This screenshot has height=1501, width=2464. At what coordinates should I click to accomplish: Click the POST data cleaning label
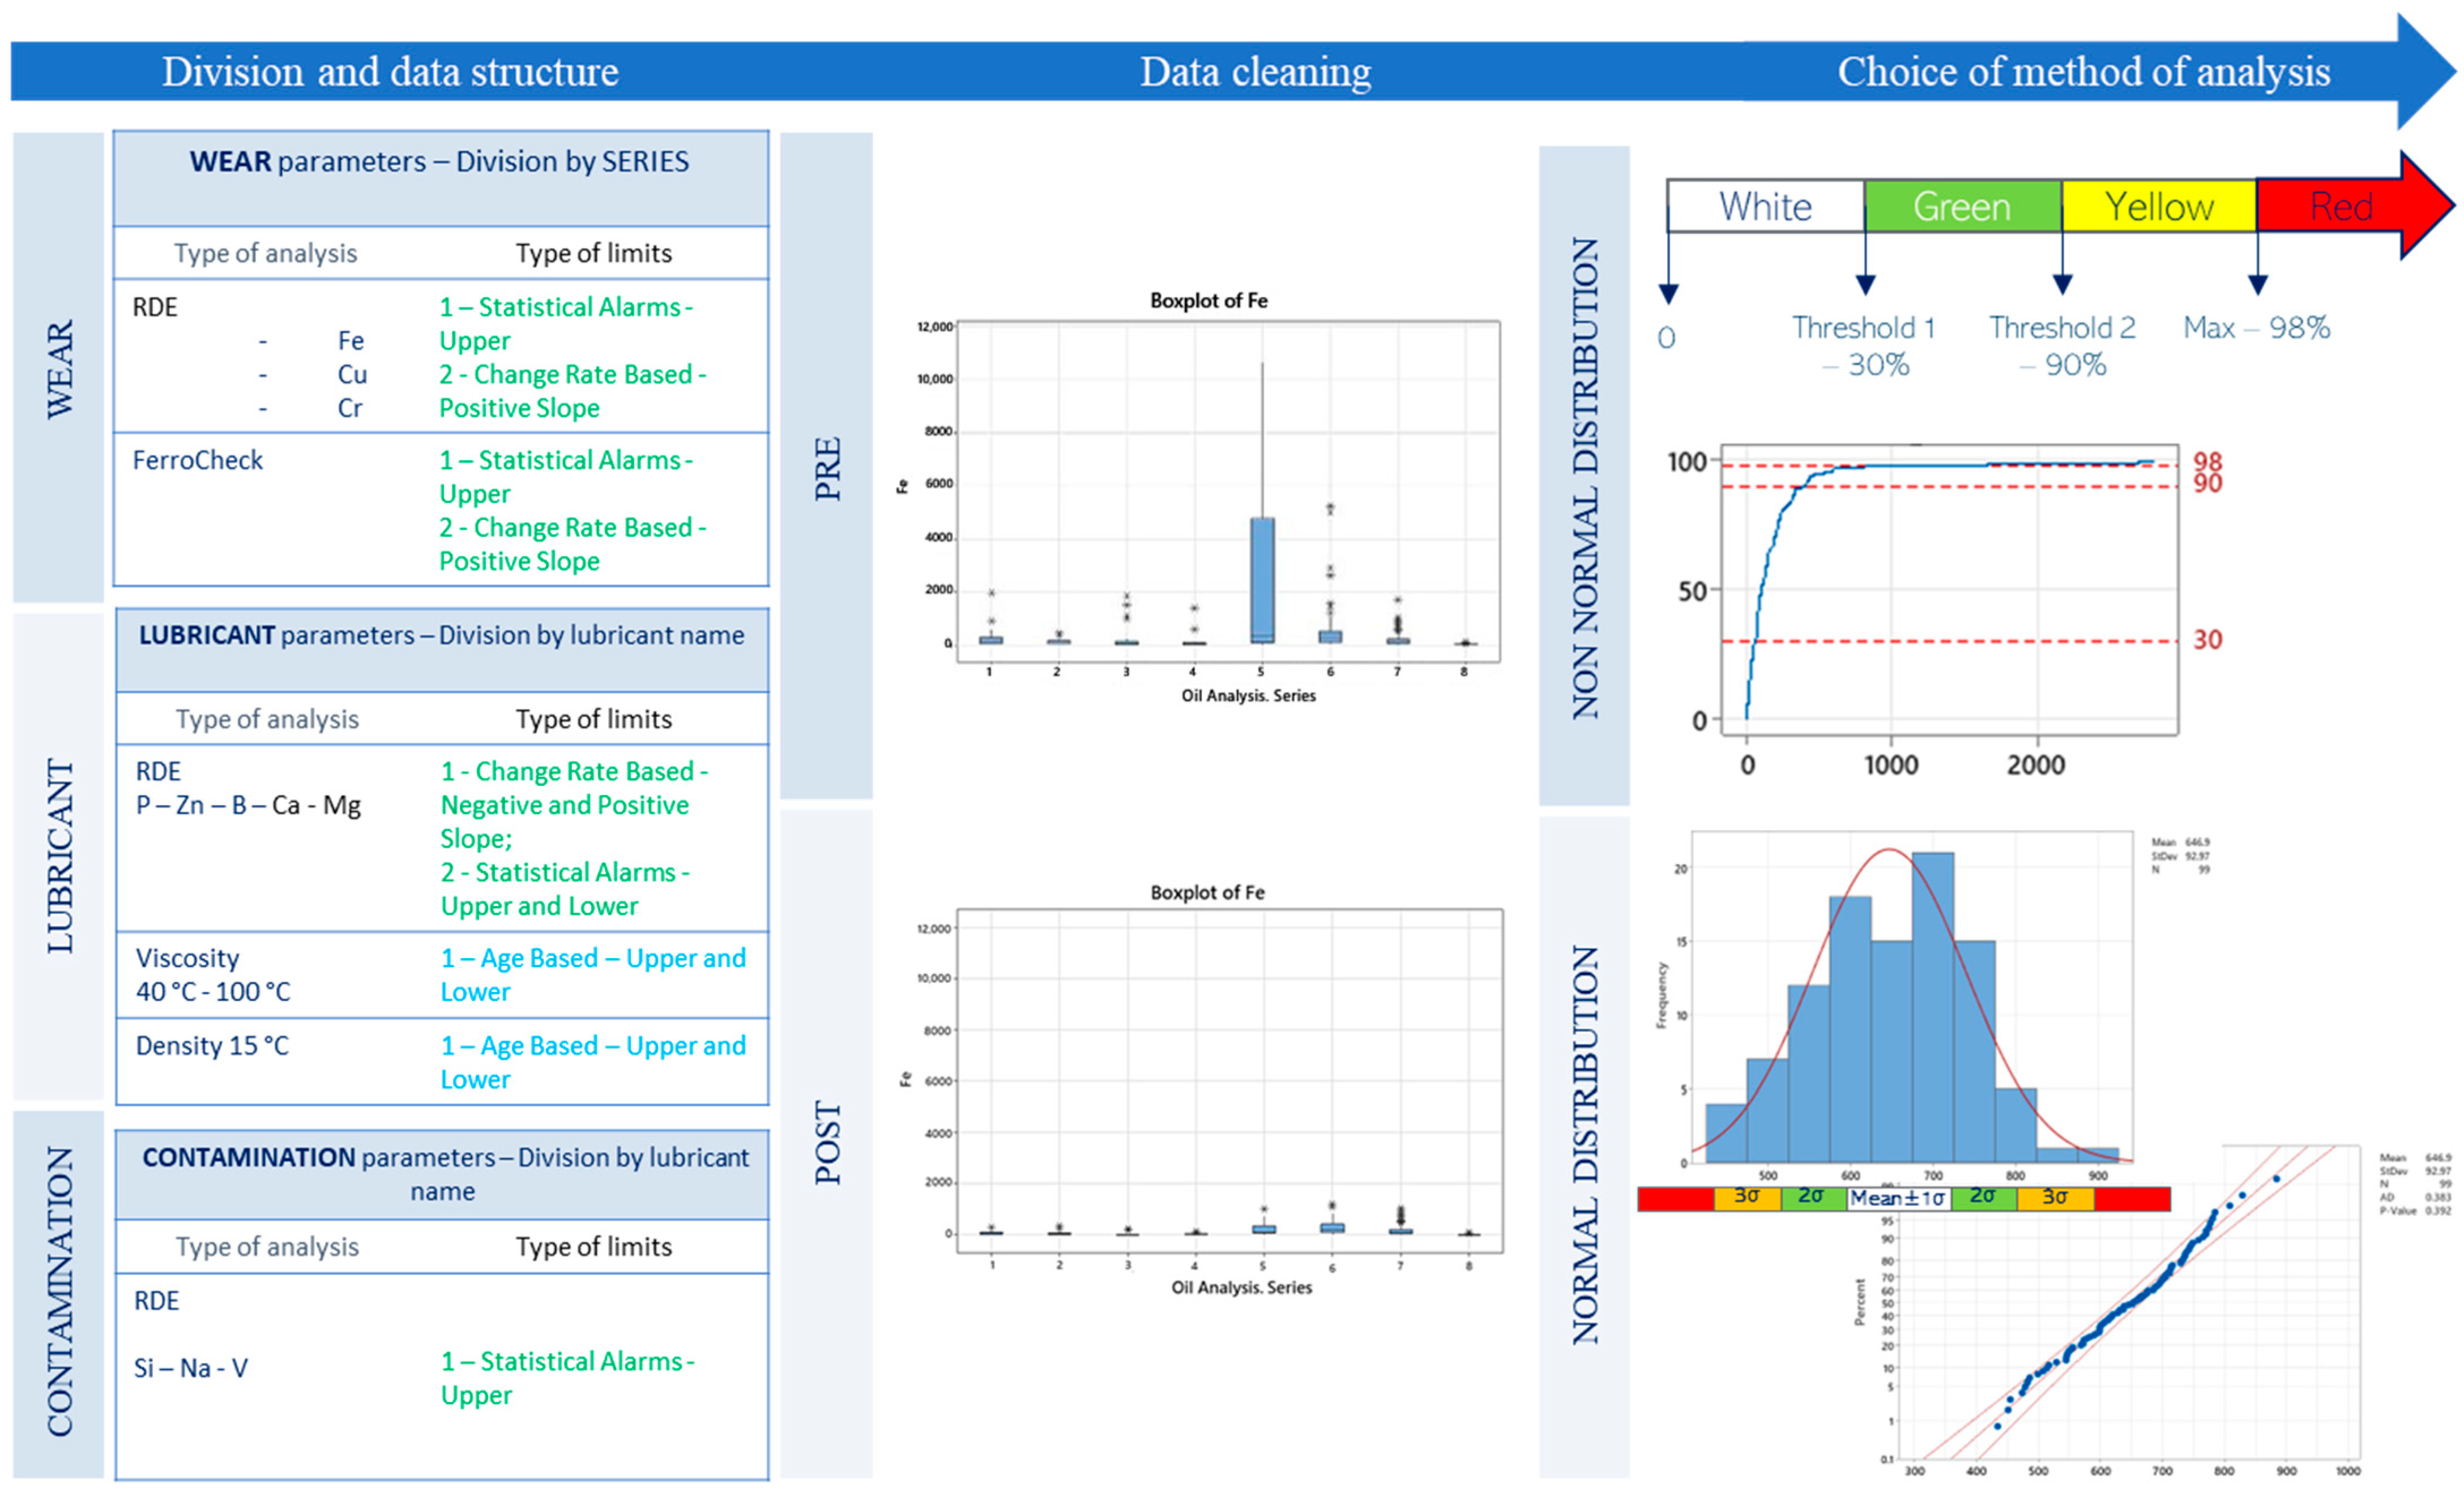point(827,1142)
